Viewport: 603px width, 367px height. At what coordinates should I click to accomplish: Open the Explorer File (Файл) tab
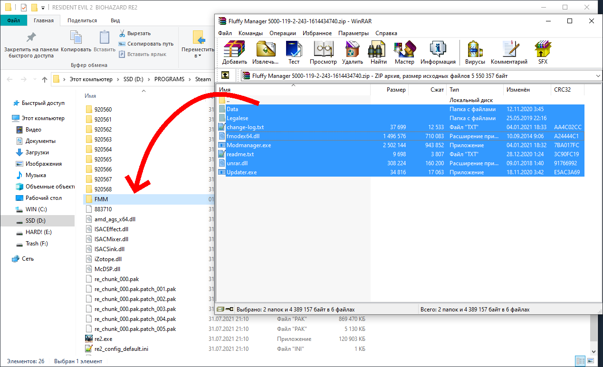click(13, 20)
